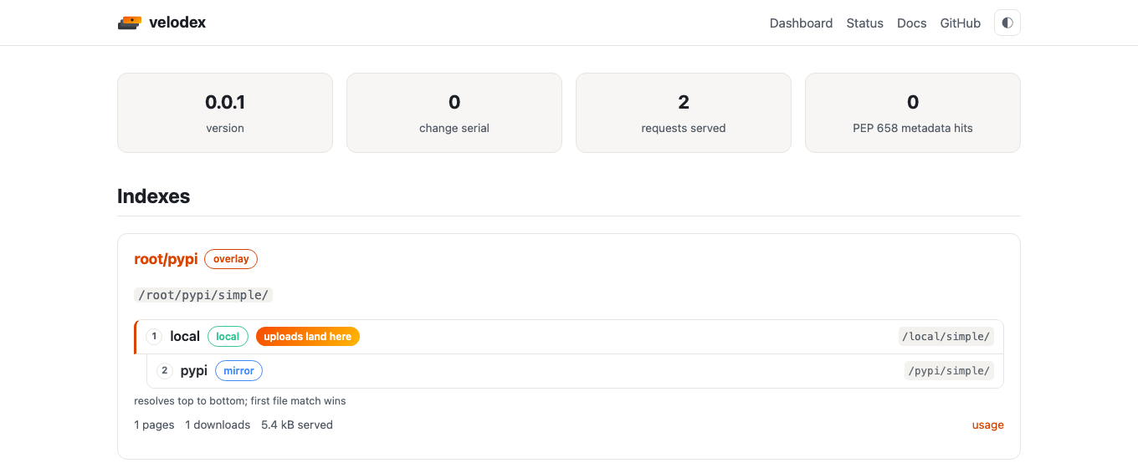Screen dimensions: 1138x468
Task: Open the Dashboard nav link
Action: pos(801,23)
